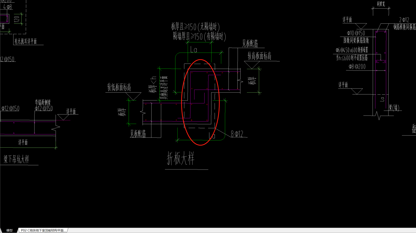Select the 较低板面标高 label
The width and height of the screenshot is (416, 233).
(x=119, y=87)
